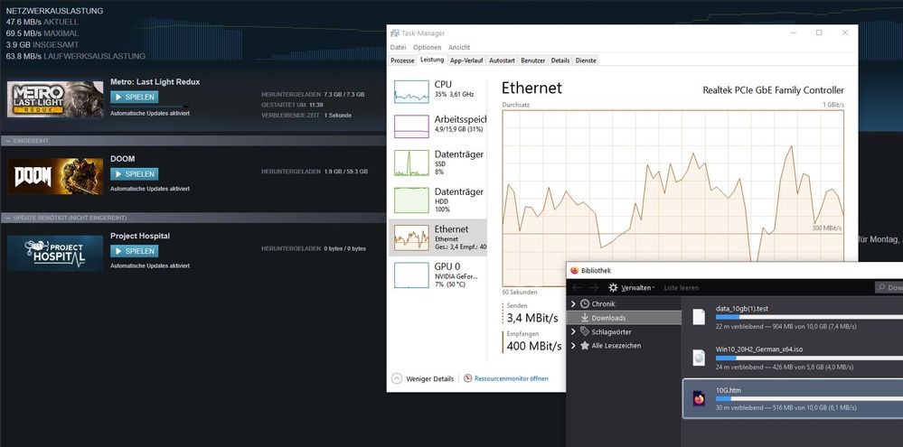This screenshot has height=447, width=903.
Task: Expand Alle Lesezeichen tree arrow
Action: (x=573, y=346)
